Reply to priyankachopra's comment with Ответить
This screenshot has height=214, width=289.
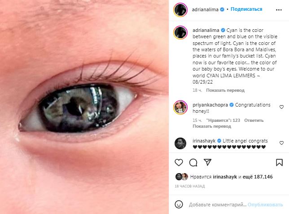(254, 120)
